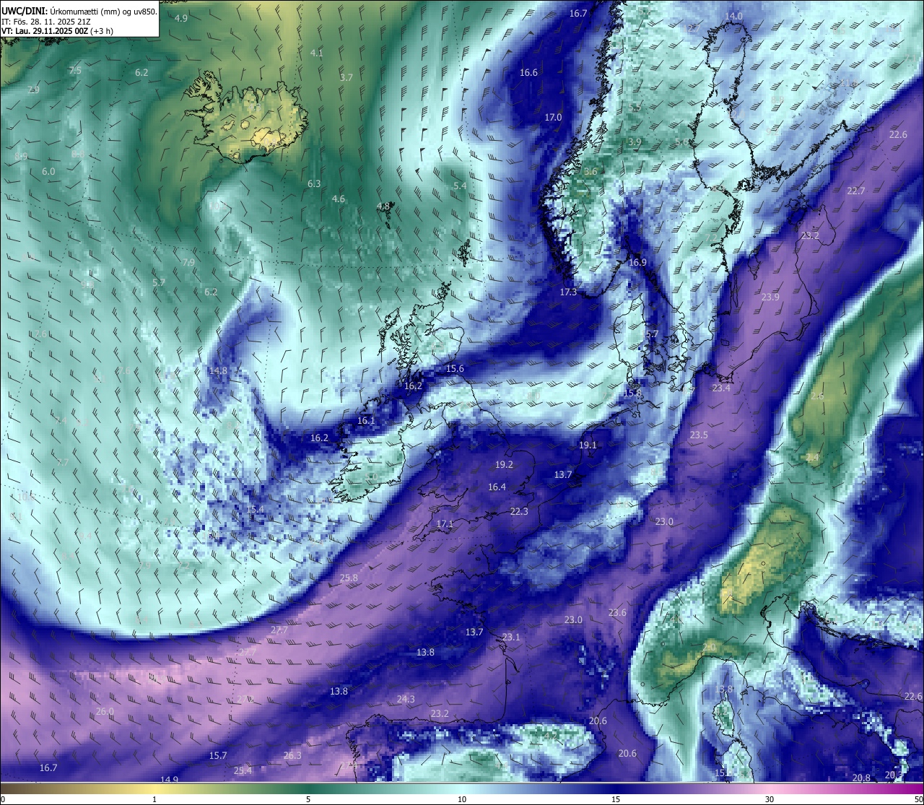Viewport: 924px width, 805px height.
Task: Click the 4.1 value north of Iceland
Action: click(x=317, y=53)
